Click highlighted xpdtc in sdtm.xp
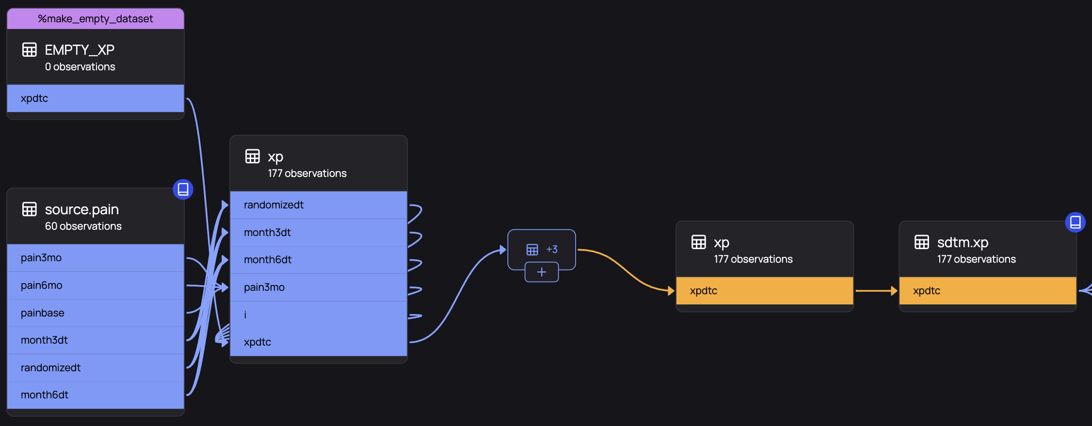The height and width of the screenshot is (426, 1092). (988, 291)
